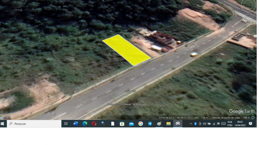This screenshot has width=259, height=145.
Task: Switch input language POR PTB2
Action: point(230,124)
